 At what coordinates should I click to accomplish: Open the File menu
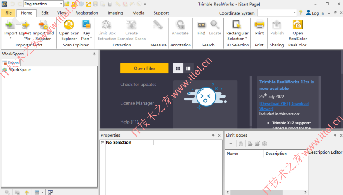click(x=8, y=13)
